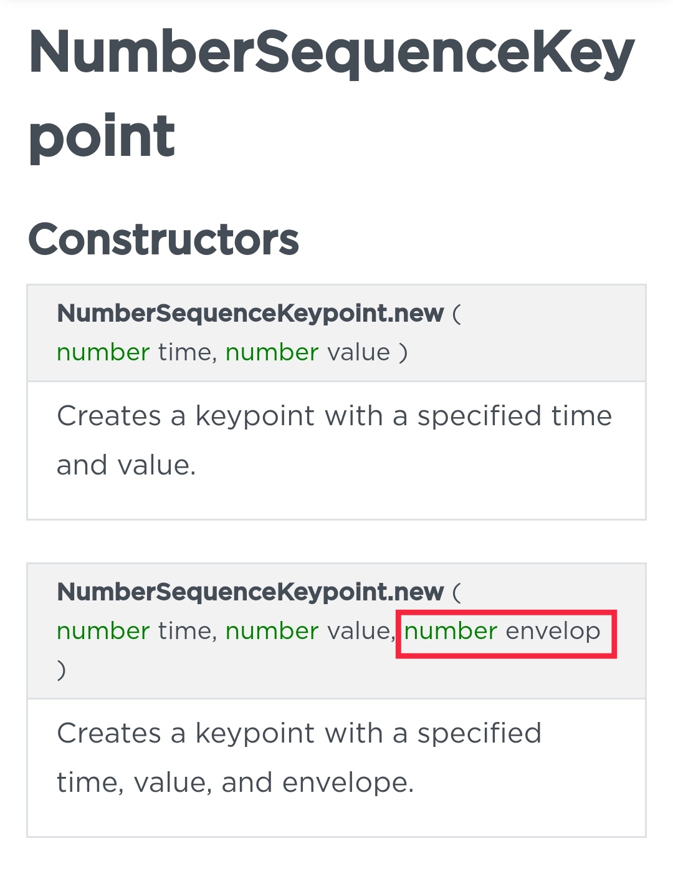
Task: Click the 'time' parameter in second constructor
Action: coord(185,631)
